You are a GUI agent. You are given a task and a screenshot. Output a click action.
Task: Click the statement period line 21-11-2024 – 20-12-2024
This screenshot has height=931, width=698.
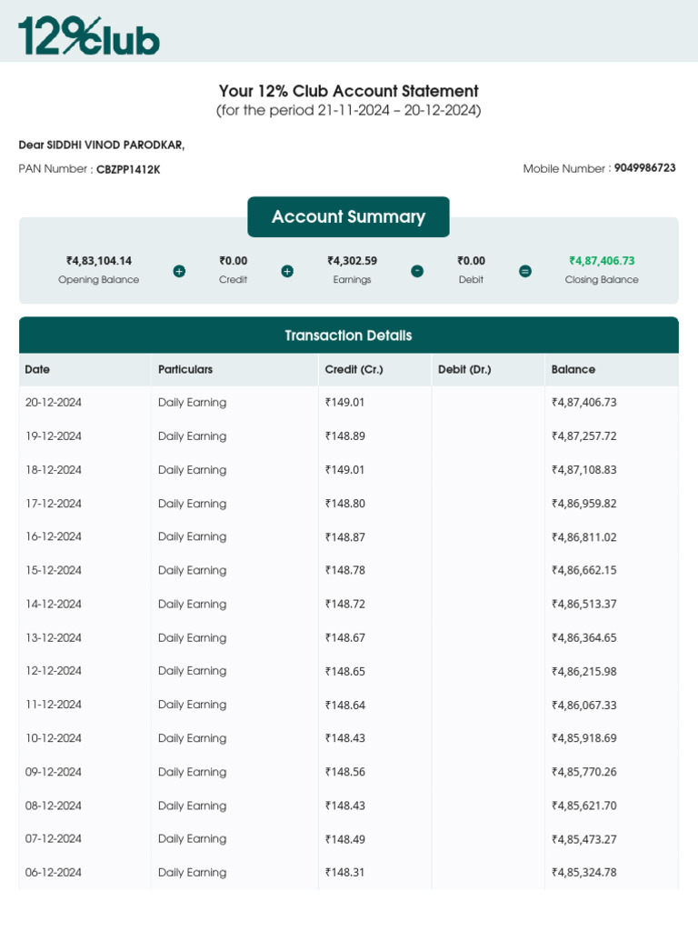point(348,110)
